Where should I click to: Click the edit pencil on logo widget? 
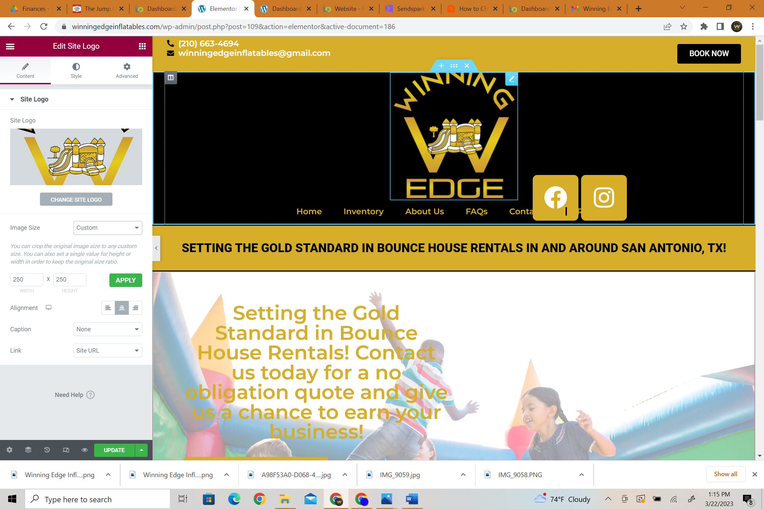511,79
